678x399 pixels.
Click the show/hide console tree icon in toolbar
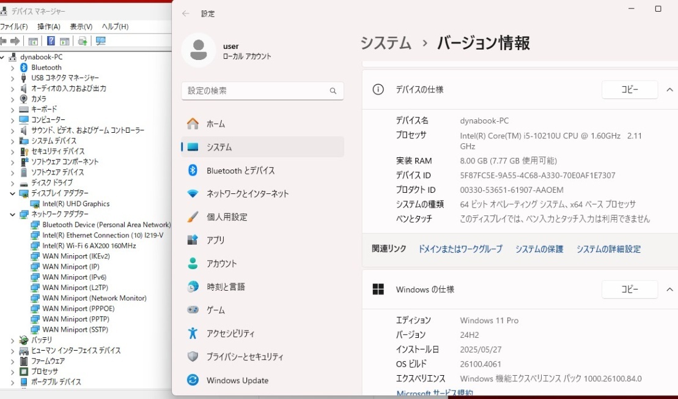click(x=33, y=41)
